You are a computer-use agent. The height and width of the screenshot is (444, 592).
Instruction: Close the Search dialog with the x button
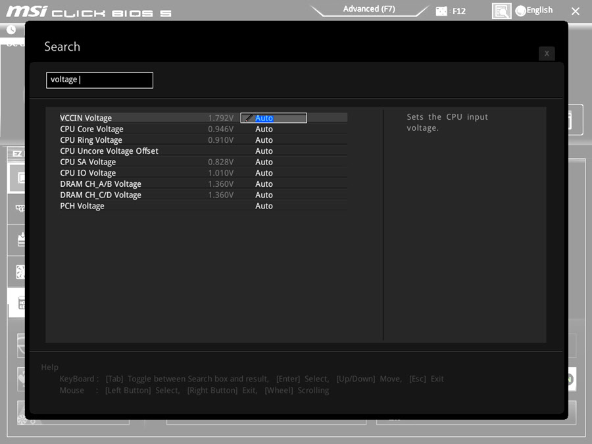pyautogui.click(x=546, y=54)
